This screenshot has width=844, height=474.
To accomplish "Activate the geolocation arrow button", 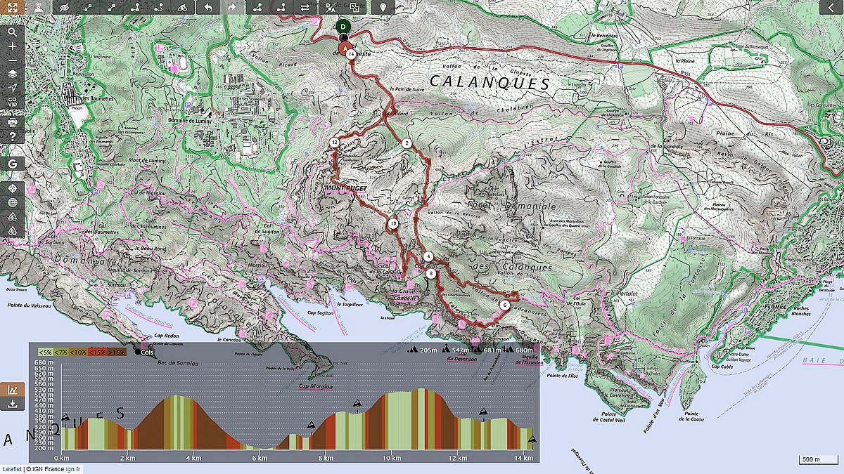I will [13, 88].
